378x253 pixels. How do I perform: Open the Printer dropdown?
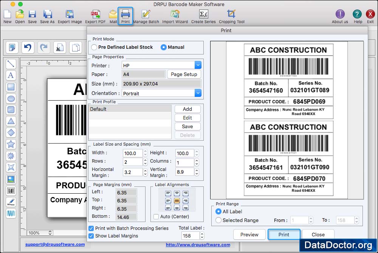tap(198, 65)
